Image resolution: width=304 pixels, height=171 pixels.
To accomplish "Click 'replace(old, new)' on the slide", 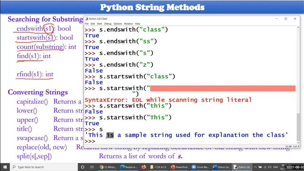I will coord(42,147).
